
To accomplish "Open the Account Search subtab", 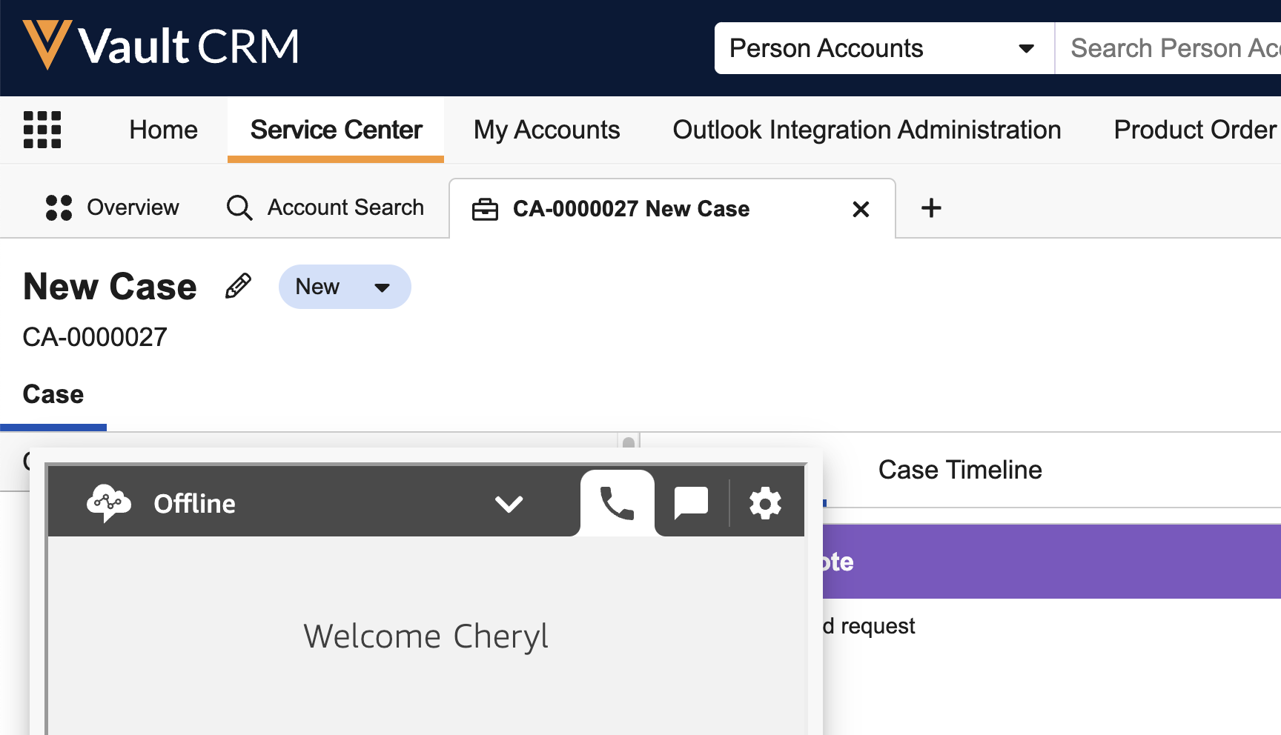I will click(x=325, y=207).
